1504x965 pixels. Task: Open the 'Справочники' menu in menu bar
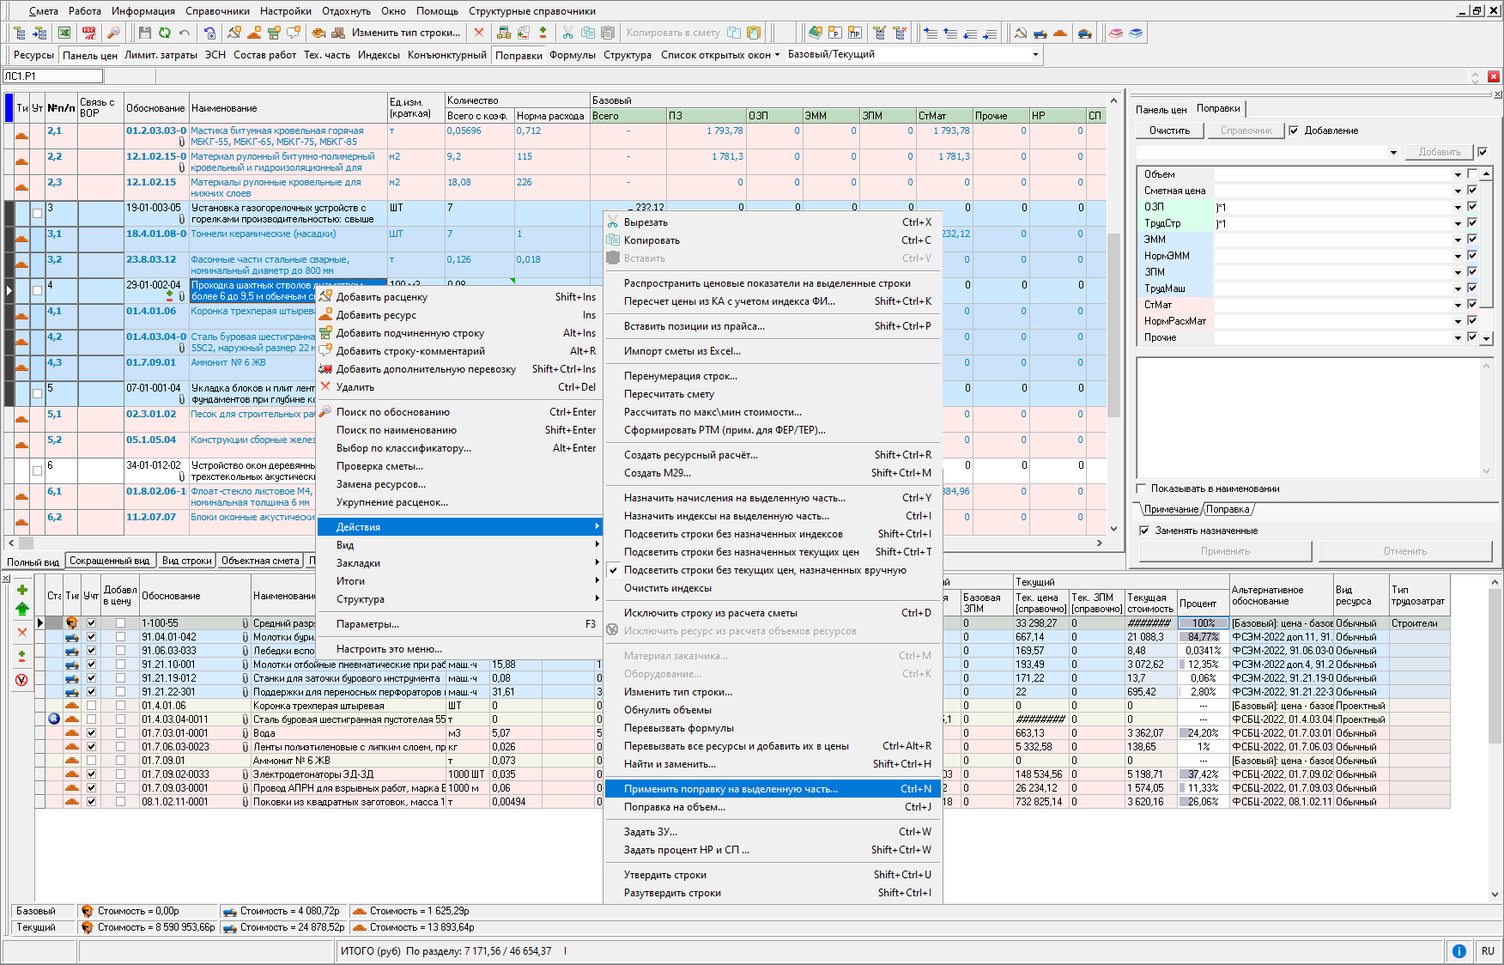pyautogui.click(x=217, y=11)
